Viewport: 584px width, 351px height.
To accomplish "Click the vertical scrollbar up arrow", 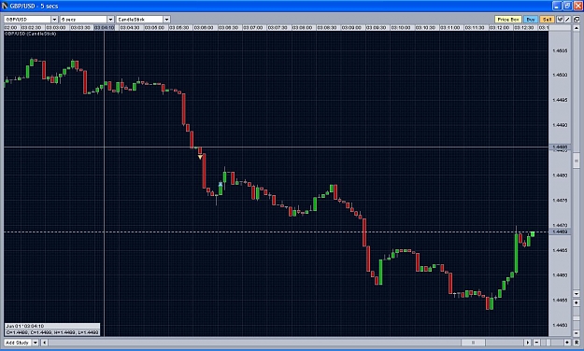I will [577, 28].
